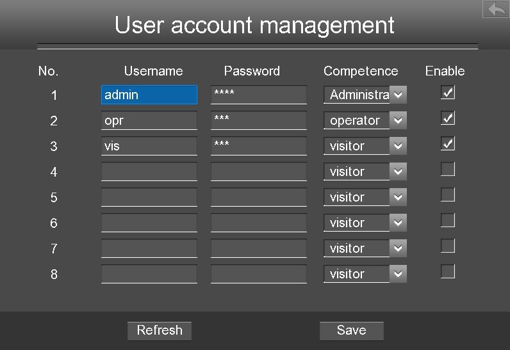Save the user account settings
This screenshot has height=350, width=510.
point(352,331)
